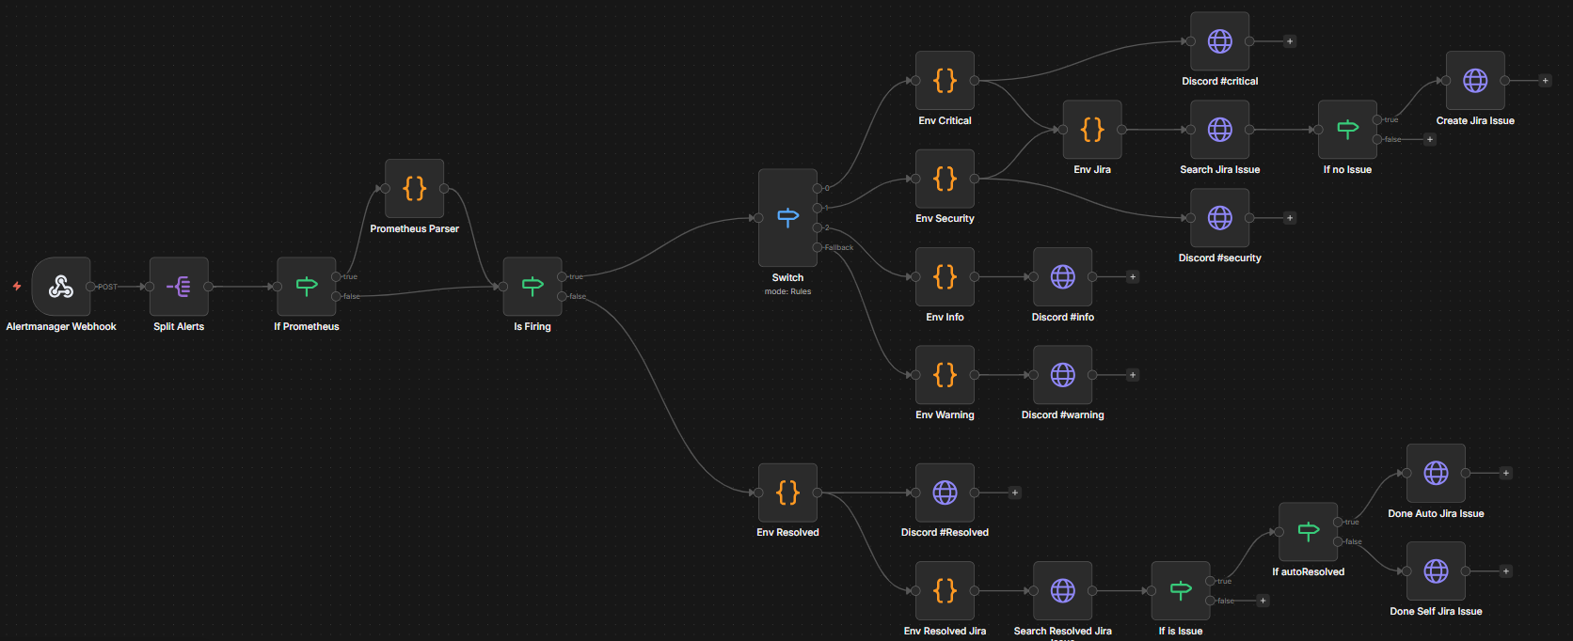This screenshot has height=641, width=1573.
Task: Add node on If no Issue false branch
Action: (1430, 140)
